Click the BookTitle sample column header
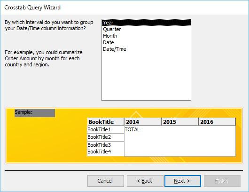This screenshot has width=249, height=192. [106, 122]
